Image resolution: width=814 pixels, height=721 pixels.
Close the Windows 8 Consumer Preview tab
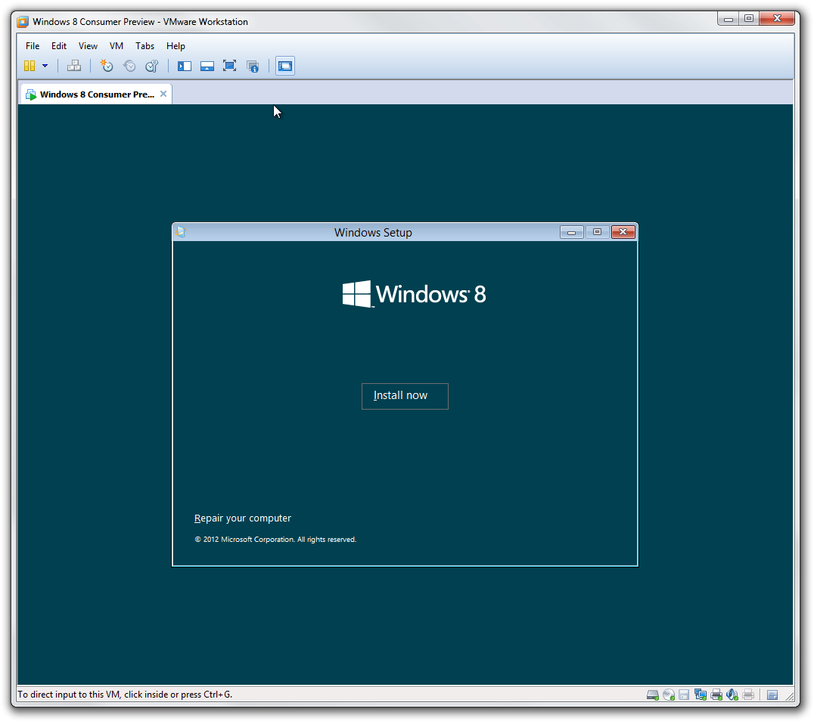(x=163, y=94)
